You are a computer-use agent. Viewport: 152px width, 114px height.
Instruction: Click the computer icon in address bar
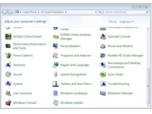(x=17, y=12)
